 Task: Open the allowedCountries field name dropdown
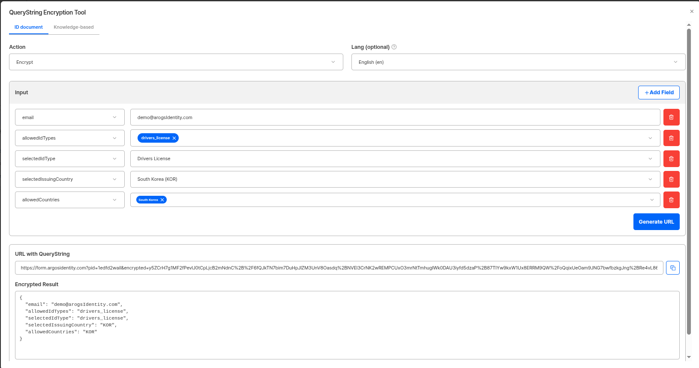click(x=70, y=200)
